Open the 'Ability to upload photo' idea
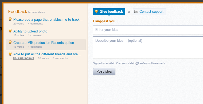The image size is (203, 104). 30,31
